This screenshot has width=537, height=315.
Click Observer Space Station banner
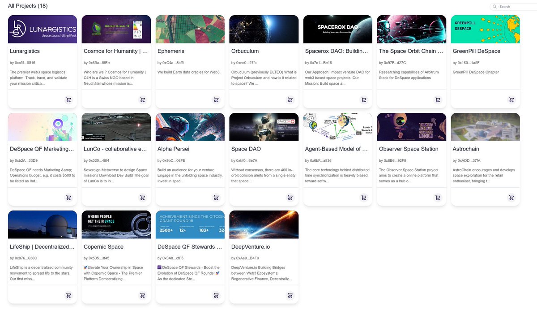click(x=412, y=127)
